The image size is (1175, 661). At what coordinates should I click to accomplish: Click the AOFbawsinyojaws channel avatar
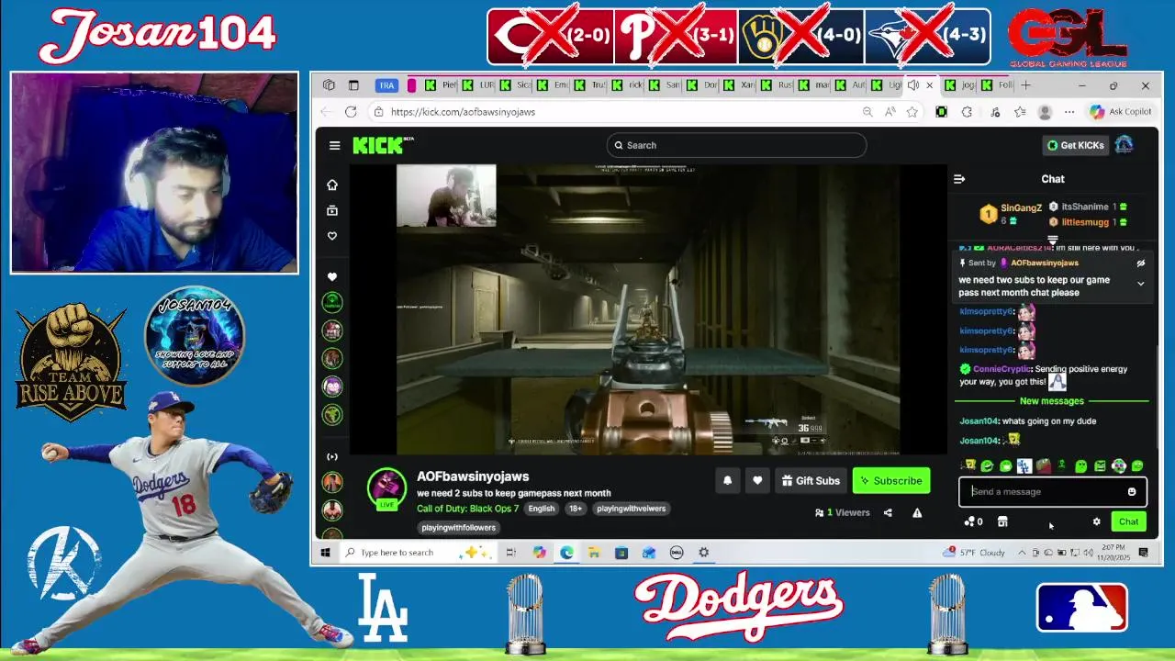tap(386, 487)
